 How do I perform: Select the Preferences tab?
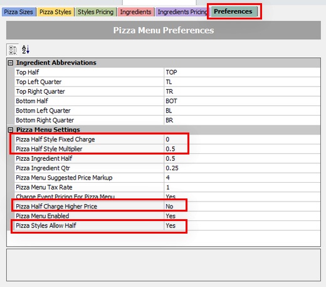coord(234,11)
